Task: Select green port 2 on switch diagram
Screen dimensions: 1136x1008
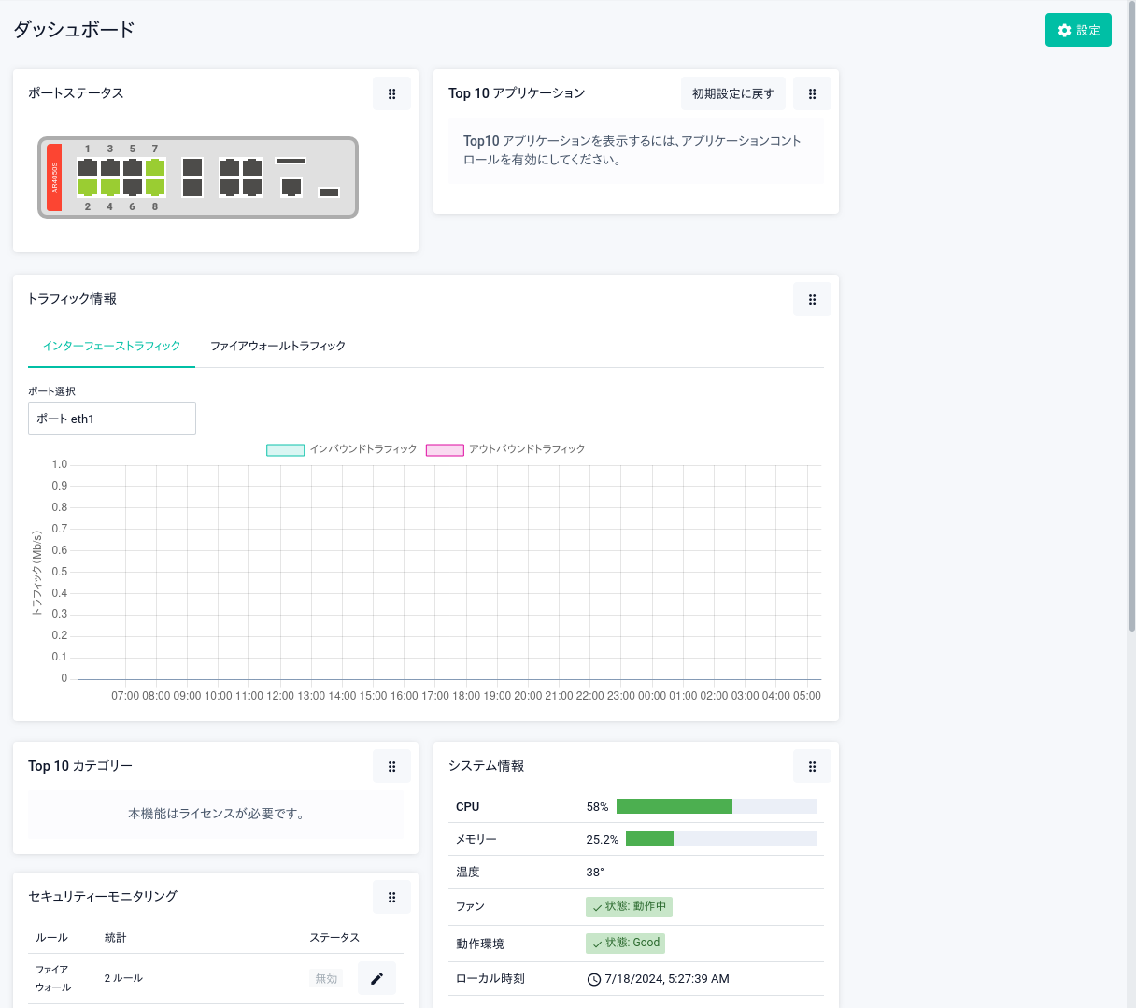Action: [x=88, y=187]
